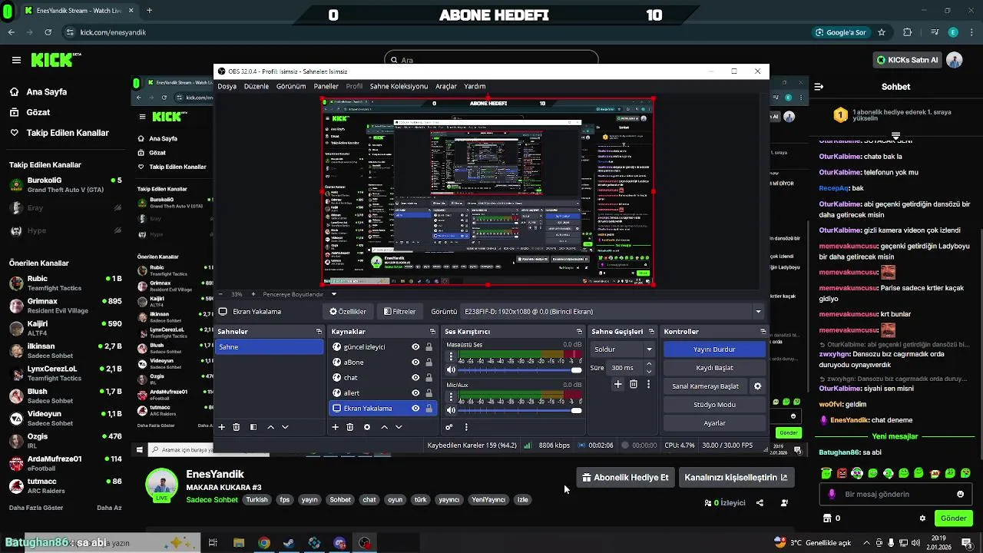Pop out the Ses Karıştırıcı panel
The width and height of the screenshot is (983, 553).
coord(578,332)
